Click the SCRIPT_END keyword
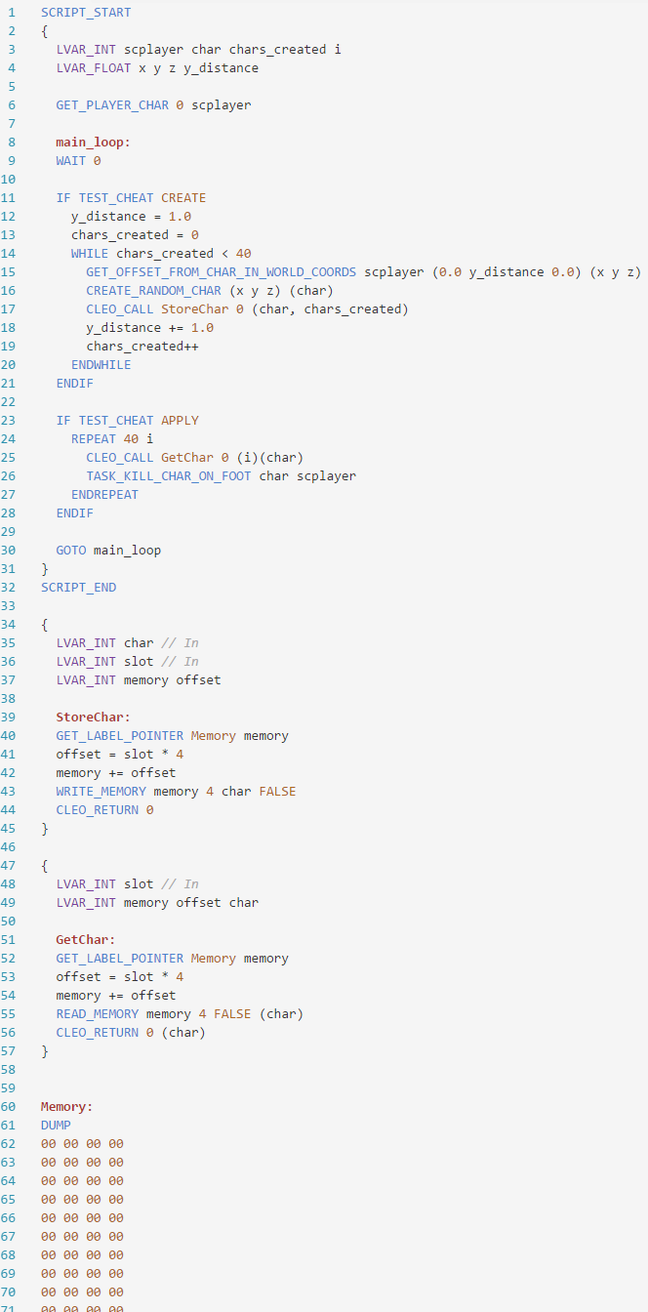Screen dimensions: 648x1312 pyautogui.click(x=78, y=588)
